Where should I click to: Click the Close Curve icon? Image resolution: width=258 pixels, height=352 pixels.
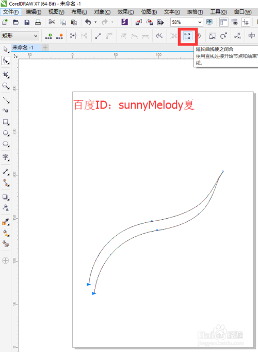click(187, 36)
